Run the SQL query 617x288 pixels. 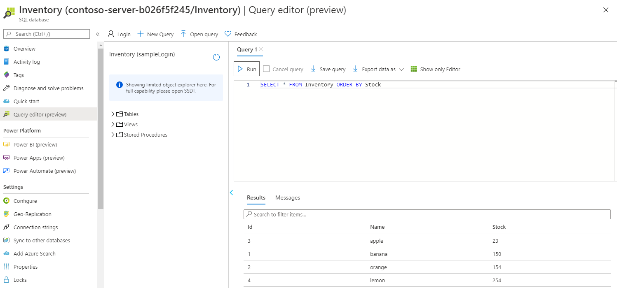pos(246,69)
